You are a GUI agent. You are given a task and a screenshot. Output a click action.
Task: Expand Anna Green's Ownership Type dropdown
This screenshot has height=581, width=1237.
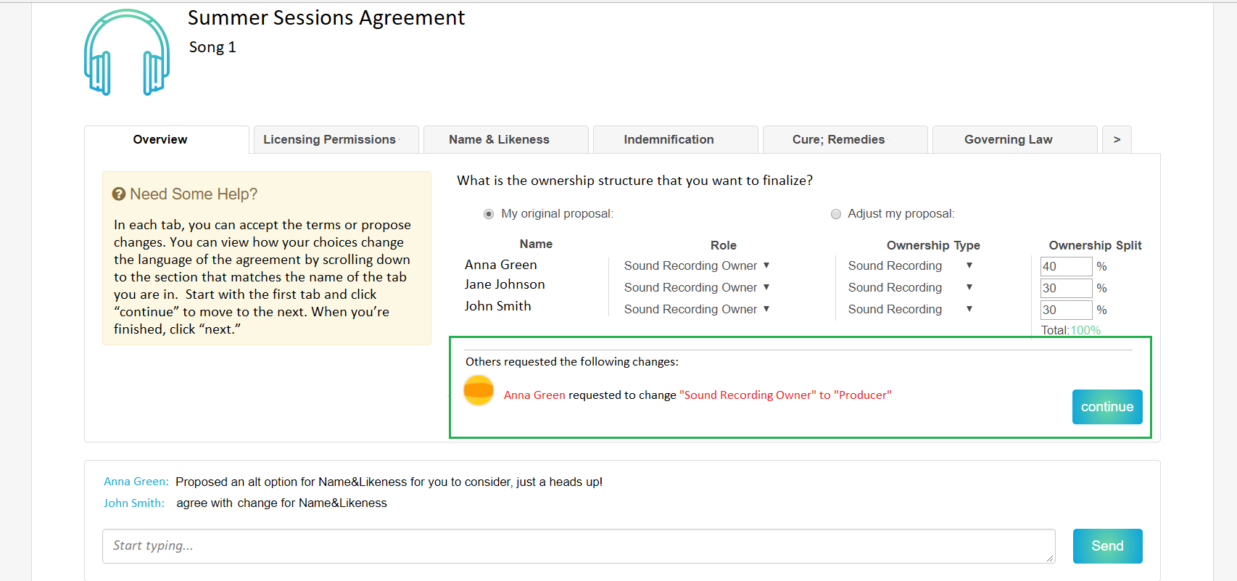click(910, 266)
